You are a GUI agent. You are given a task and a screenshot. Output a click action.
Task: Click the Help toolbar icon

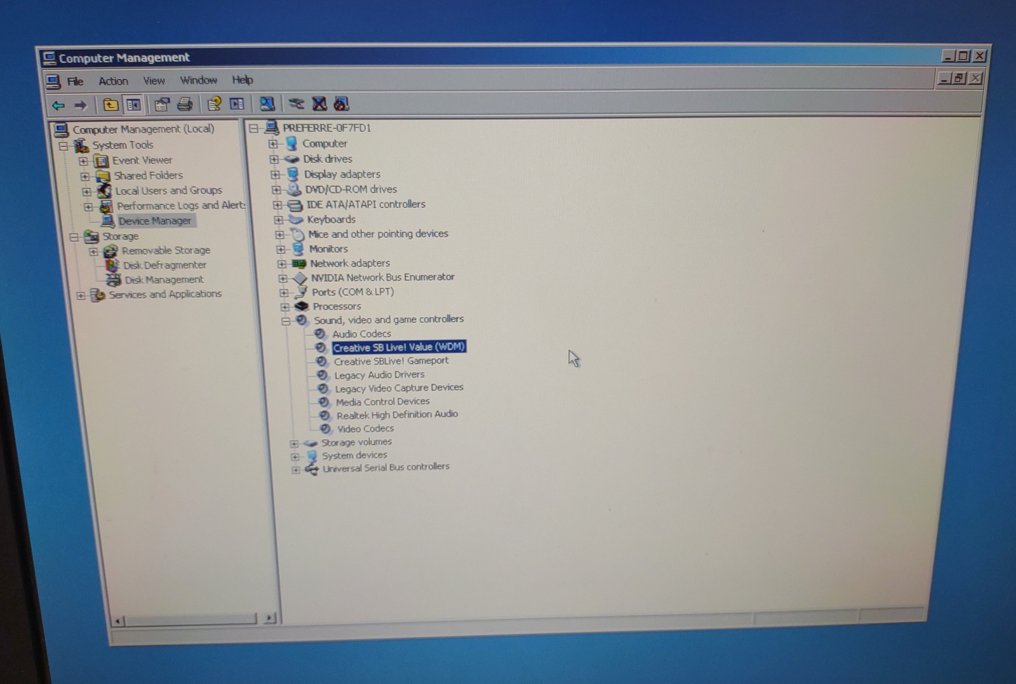tap(214, 104)
